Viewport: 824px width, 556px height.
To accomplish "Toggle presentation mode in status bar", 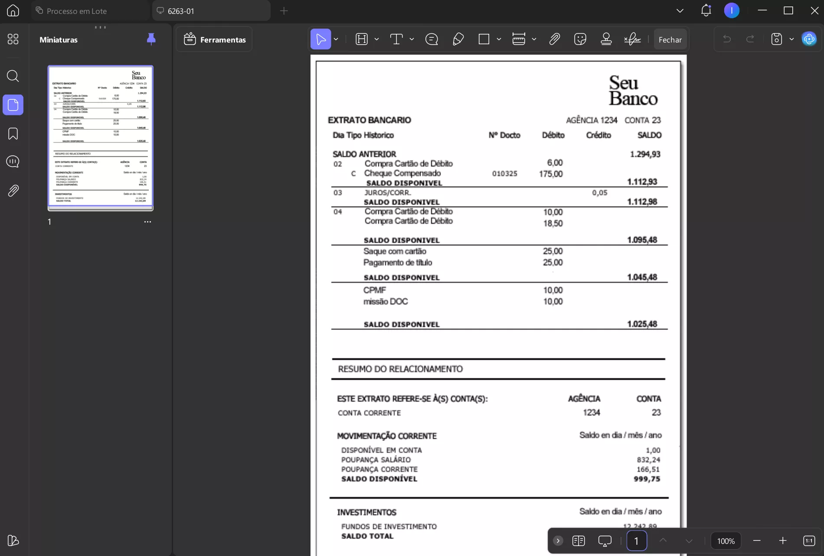I will coord(605,541).
